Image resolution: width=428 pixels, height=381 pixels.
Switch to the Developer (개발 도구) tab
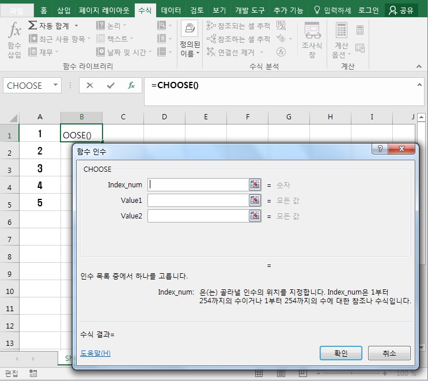click(x=250, y=10)
